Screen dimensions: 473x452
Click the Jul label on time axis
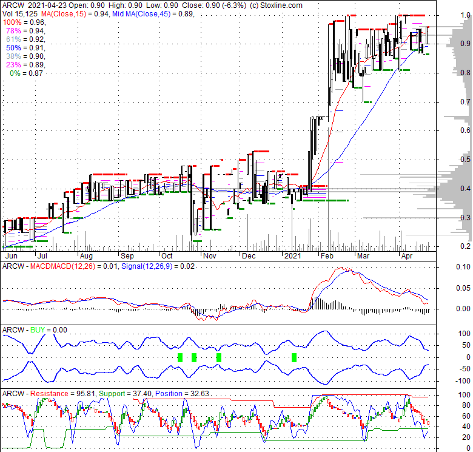42,256
